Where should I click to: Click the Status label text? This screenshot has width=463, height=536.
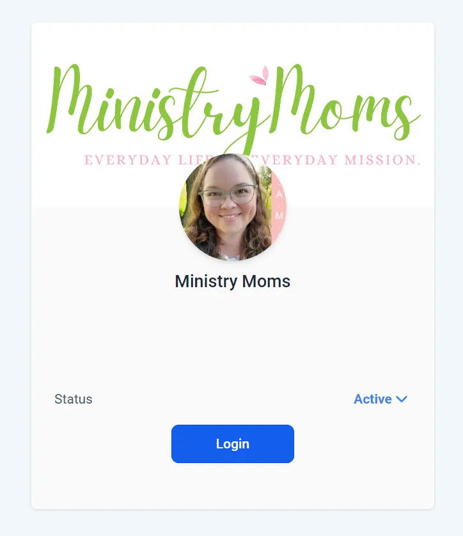pos(74,399)
